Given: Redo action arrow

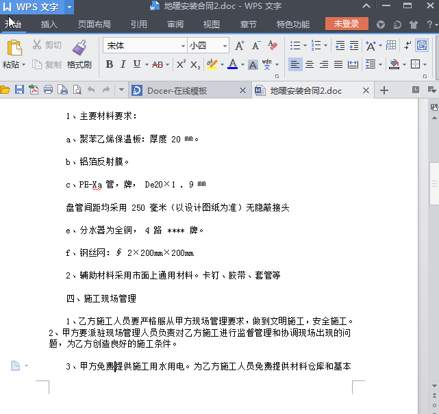Looking at the screenshot, I should click(106, 90).
